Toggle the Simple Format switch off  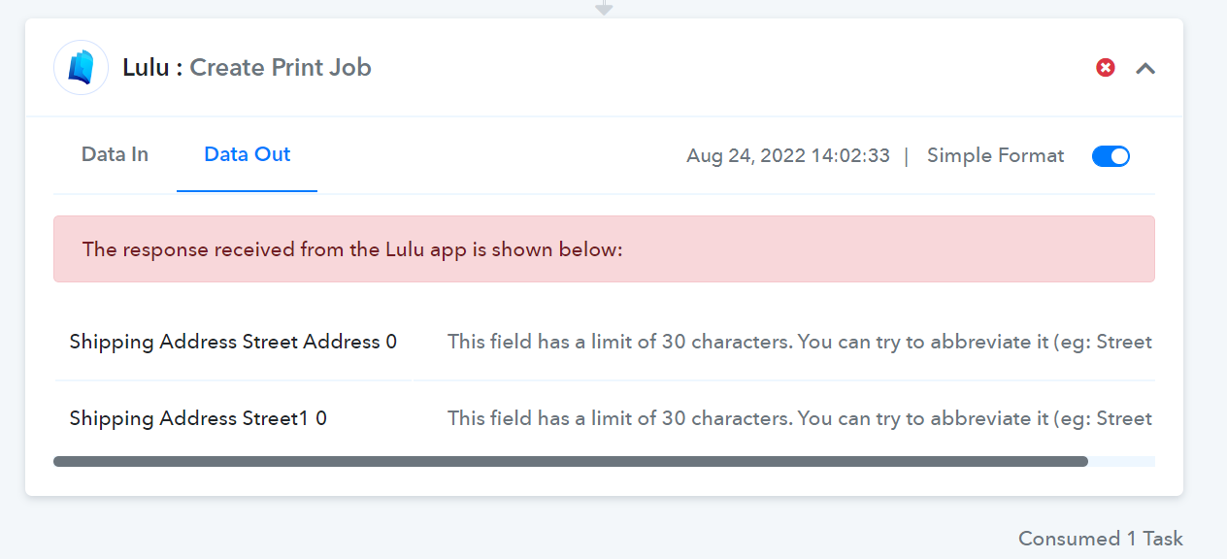click(x=1111, y=156)
